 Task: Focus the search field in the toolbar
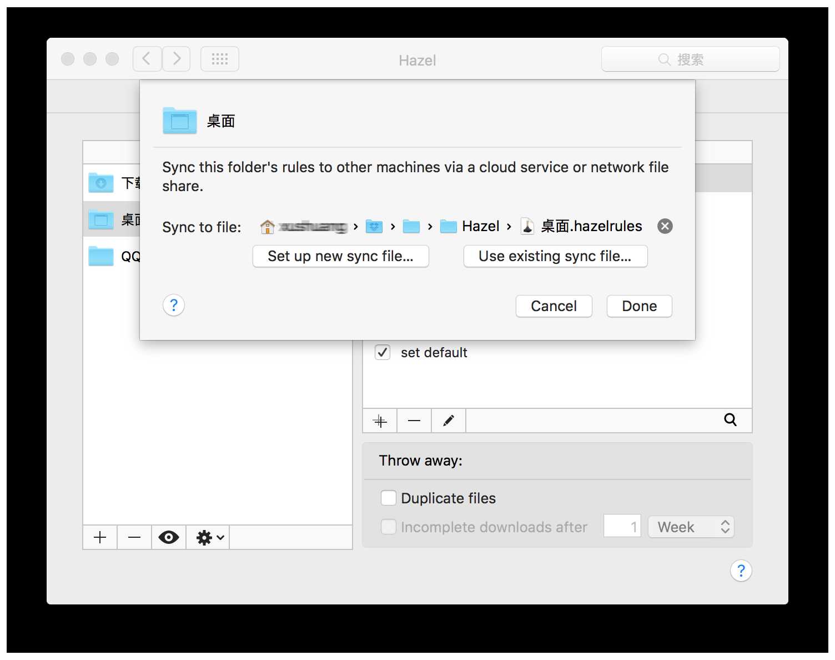[690, 59]
